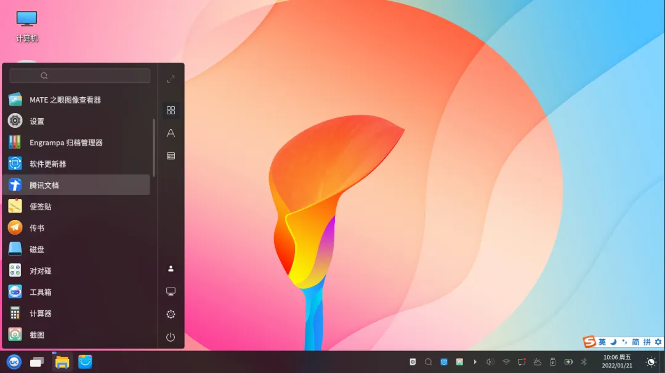The height and width of the screenshot is (373, 665).
Task: Toggle Sogou 英 language mode
Action: (x=602, y=342)
